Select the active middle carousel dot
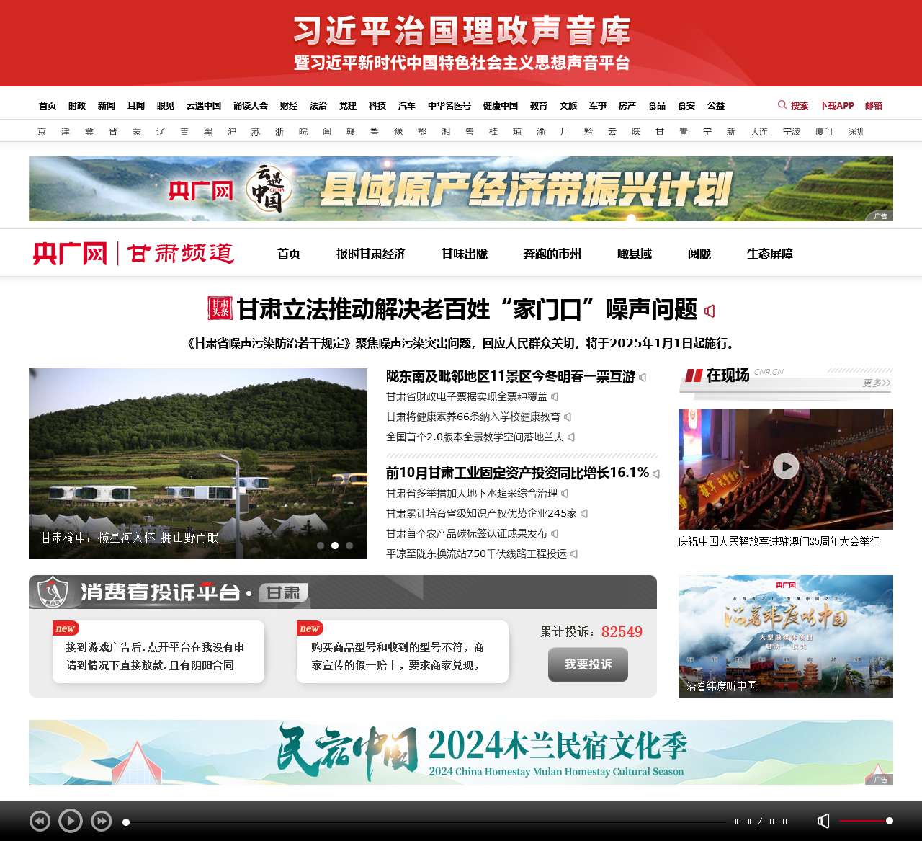Viewport: 922px width, 841px height. (335, 546)
